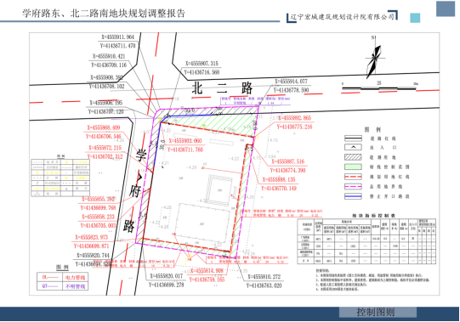Click the blue 禁止开口路段 legend symbol

(353, 196)
